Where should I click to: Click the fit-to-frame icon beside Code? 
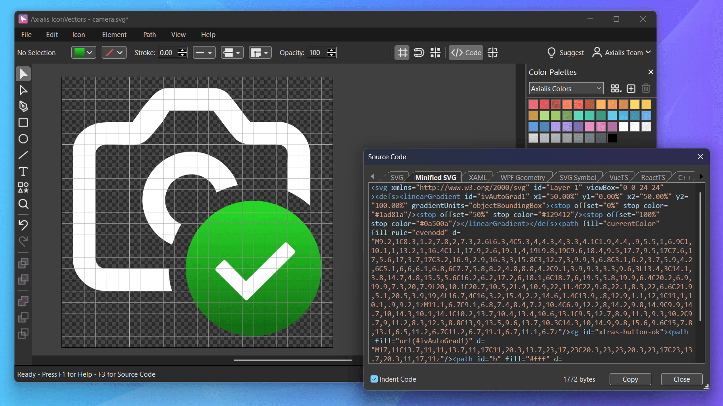point(493,53)
